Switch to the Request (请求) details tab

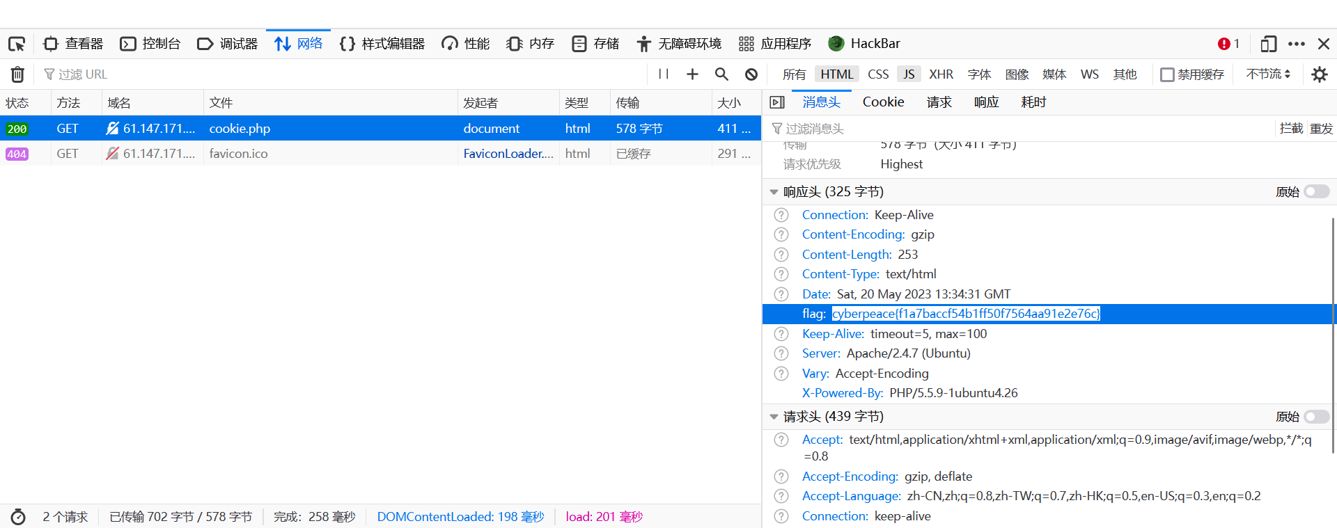pyautogui.click(x=939, y=102)
